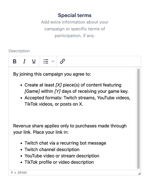The height and width of the screenshot is (179, 149).
Task: Apply bulleted list formatting
Action: pyautogui.click(x=46, y=62)
